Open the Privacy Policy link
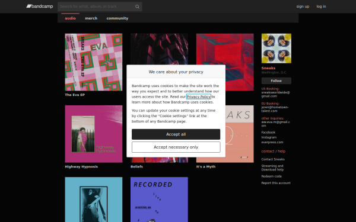This screenshot has height=222, width=356. [199, 96]
